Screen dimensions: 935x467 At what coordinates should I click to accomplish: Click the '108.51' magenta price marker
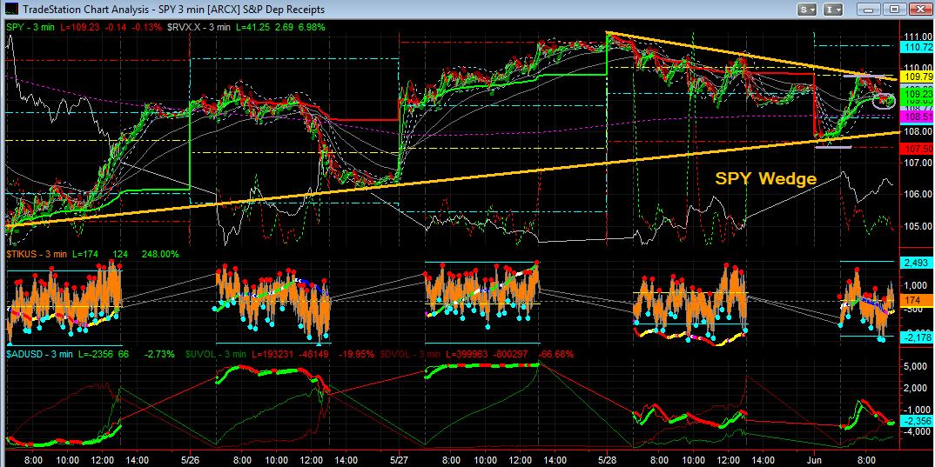coord(918,117)
